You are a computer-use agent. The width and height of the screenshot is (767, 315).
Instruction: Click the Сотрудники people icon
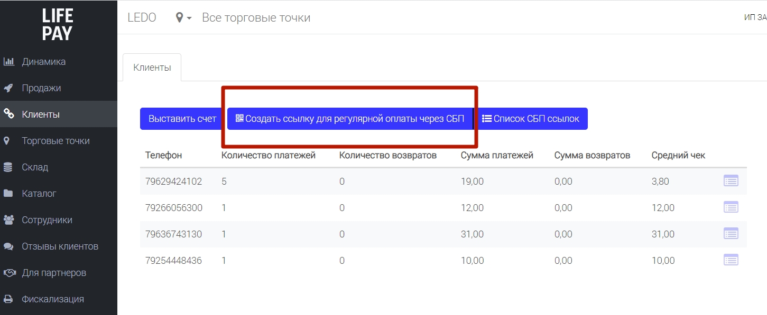(8, 220)
